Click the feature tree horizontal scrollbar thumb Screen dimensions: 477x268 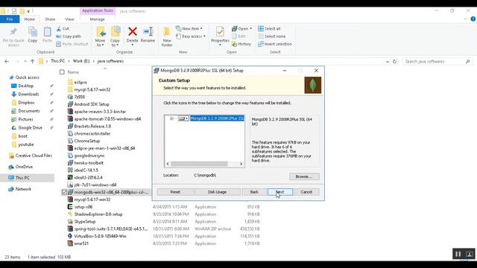199,164
